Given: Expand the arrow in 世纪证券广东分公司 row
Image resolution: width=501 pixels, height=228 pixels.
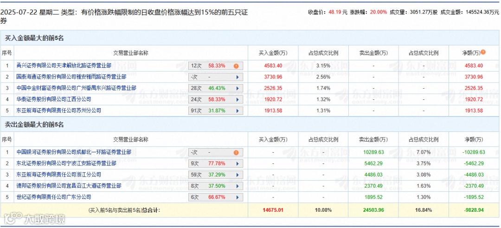Looking at the screenshot, I should point(238,197).
